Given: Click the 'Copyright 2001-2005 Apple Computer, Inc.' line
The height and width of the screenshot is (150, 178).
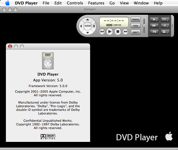Looking at the screenshot, I should pyautogui.click(x=48, y=92).
